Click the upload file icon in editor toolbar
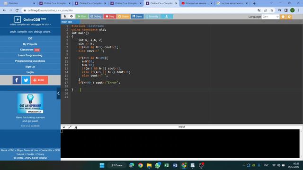The image size is (303, 170). [71, 17]
